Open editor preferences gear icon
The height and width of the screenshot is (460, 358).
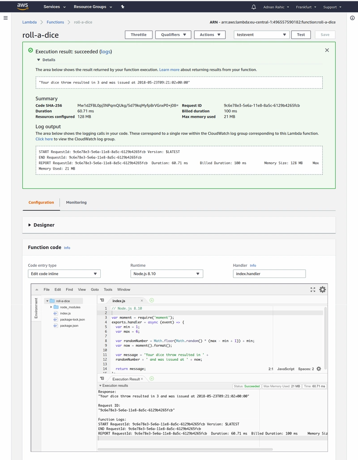point(322,290)
